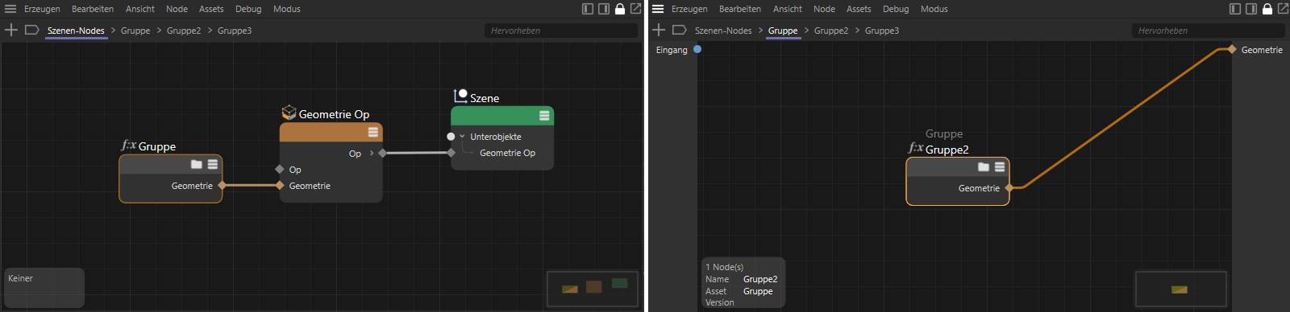
Task: Click the Hervorheben field in the right editor
Action: click(x=1209, y=31)
